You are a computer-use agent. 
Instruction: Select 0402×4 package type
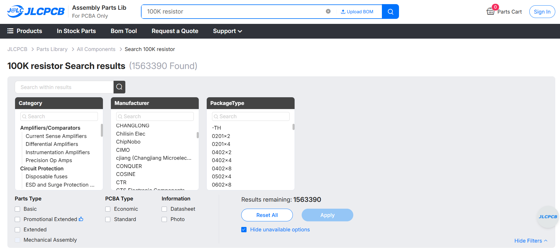click(x=222, y=160)
